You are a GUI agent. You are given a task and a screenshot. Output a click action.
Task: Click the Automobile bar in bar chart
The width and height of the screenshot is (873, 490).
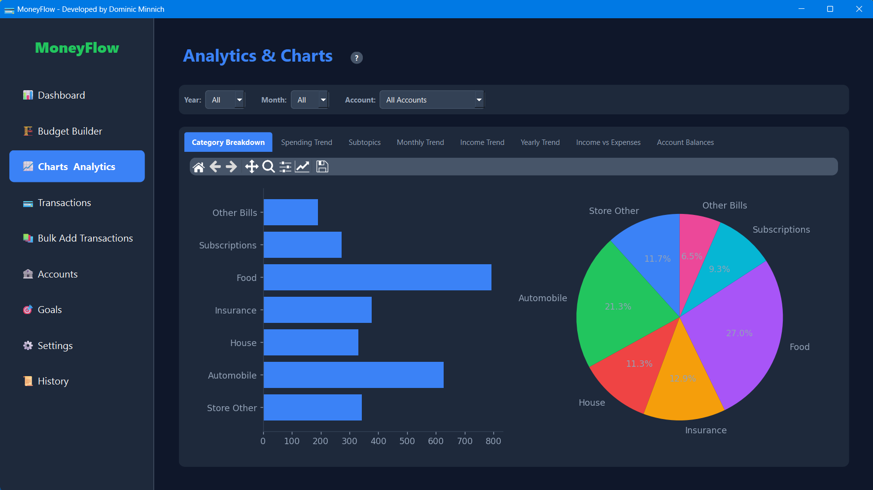(353, 375)
